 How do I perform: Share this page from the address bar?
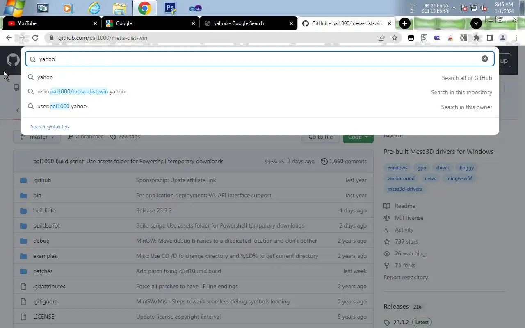[x=381, y=38]
